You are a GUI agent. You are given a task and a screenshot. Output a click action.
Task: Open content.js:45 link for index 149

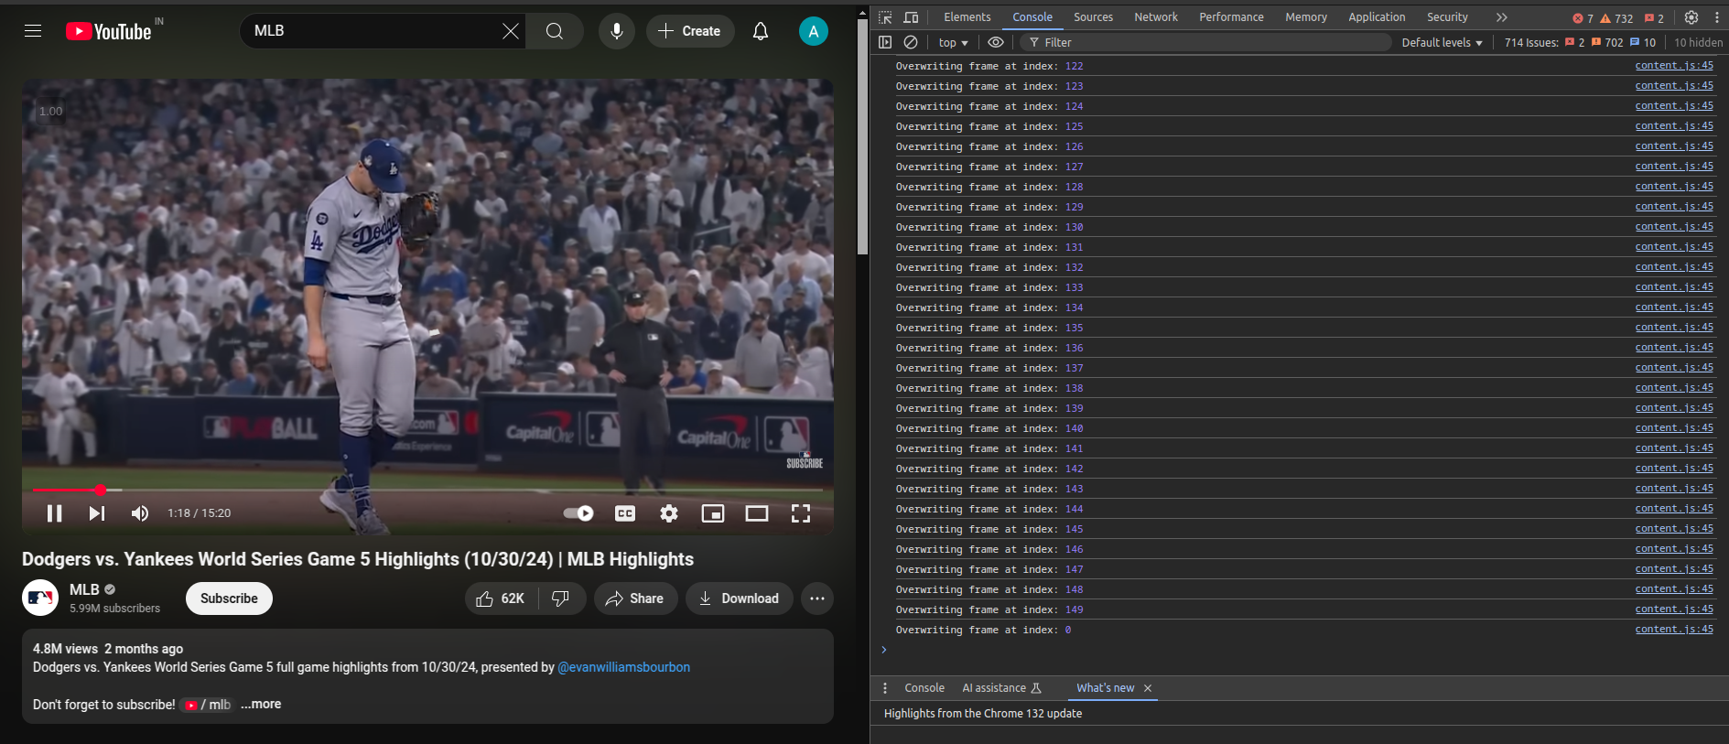click(x=1674, y=609)
